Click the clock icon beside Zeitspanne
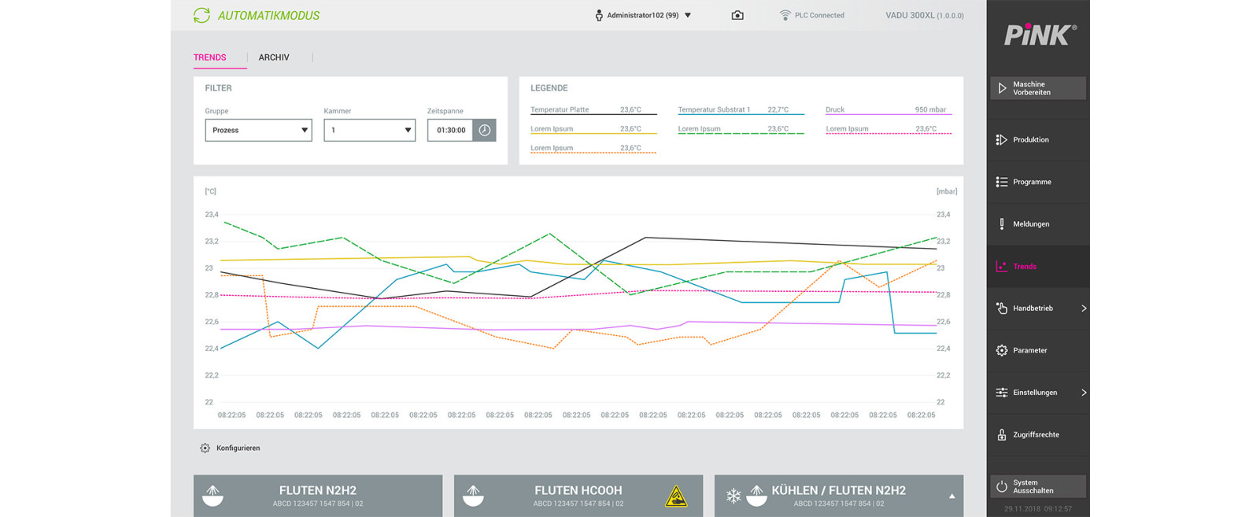Viewport: 1260px width, 517px height. (x=485, y=130)
